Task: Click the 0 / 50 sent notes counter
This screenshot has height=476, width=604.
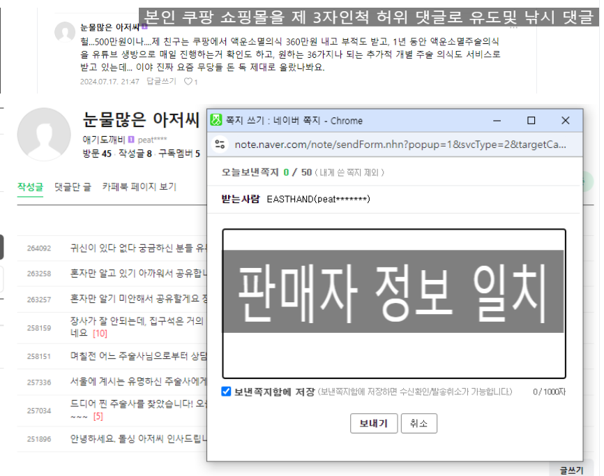Action: 297,172
